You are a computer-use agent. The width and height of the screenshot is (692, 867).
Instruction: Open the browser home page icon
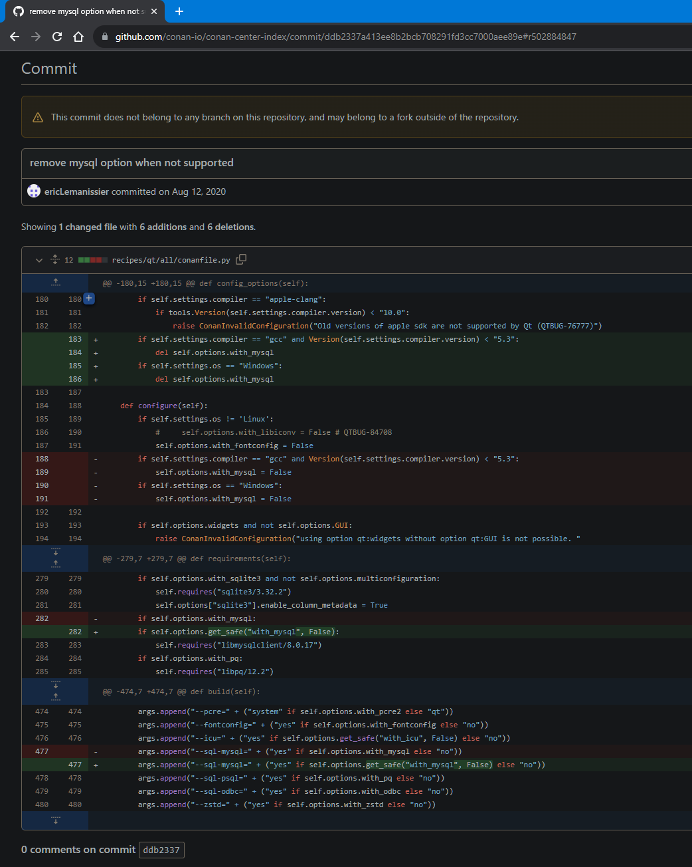tap(78, 37)
